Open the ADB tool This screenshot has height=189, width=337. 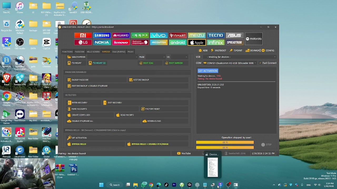coord(203,50)
